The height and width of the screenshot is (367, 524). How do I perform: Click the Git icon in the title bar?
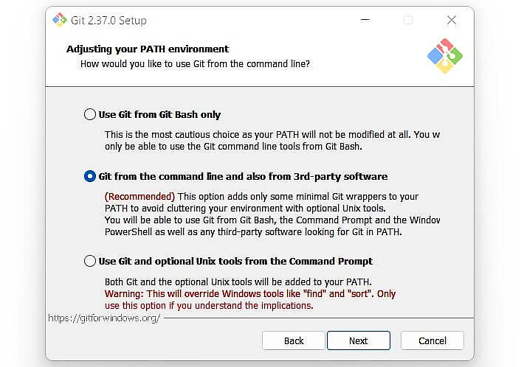[60, 20]
